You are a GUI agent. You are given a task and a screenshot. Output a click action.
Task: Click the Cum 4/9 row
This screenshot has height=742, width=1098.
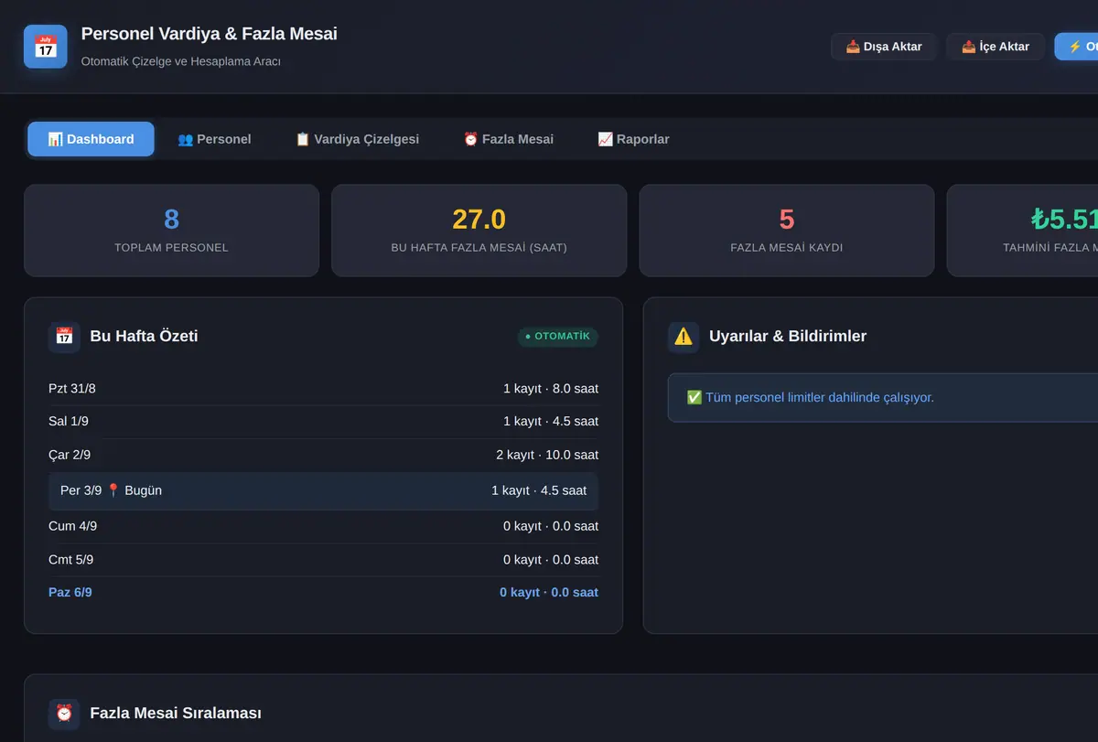pos(323,526)
